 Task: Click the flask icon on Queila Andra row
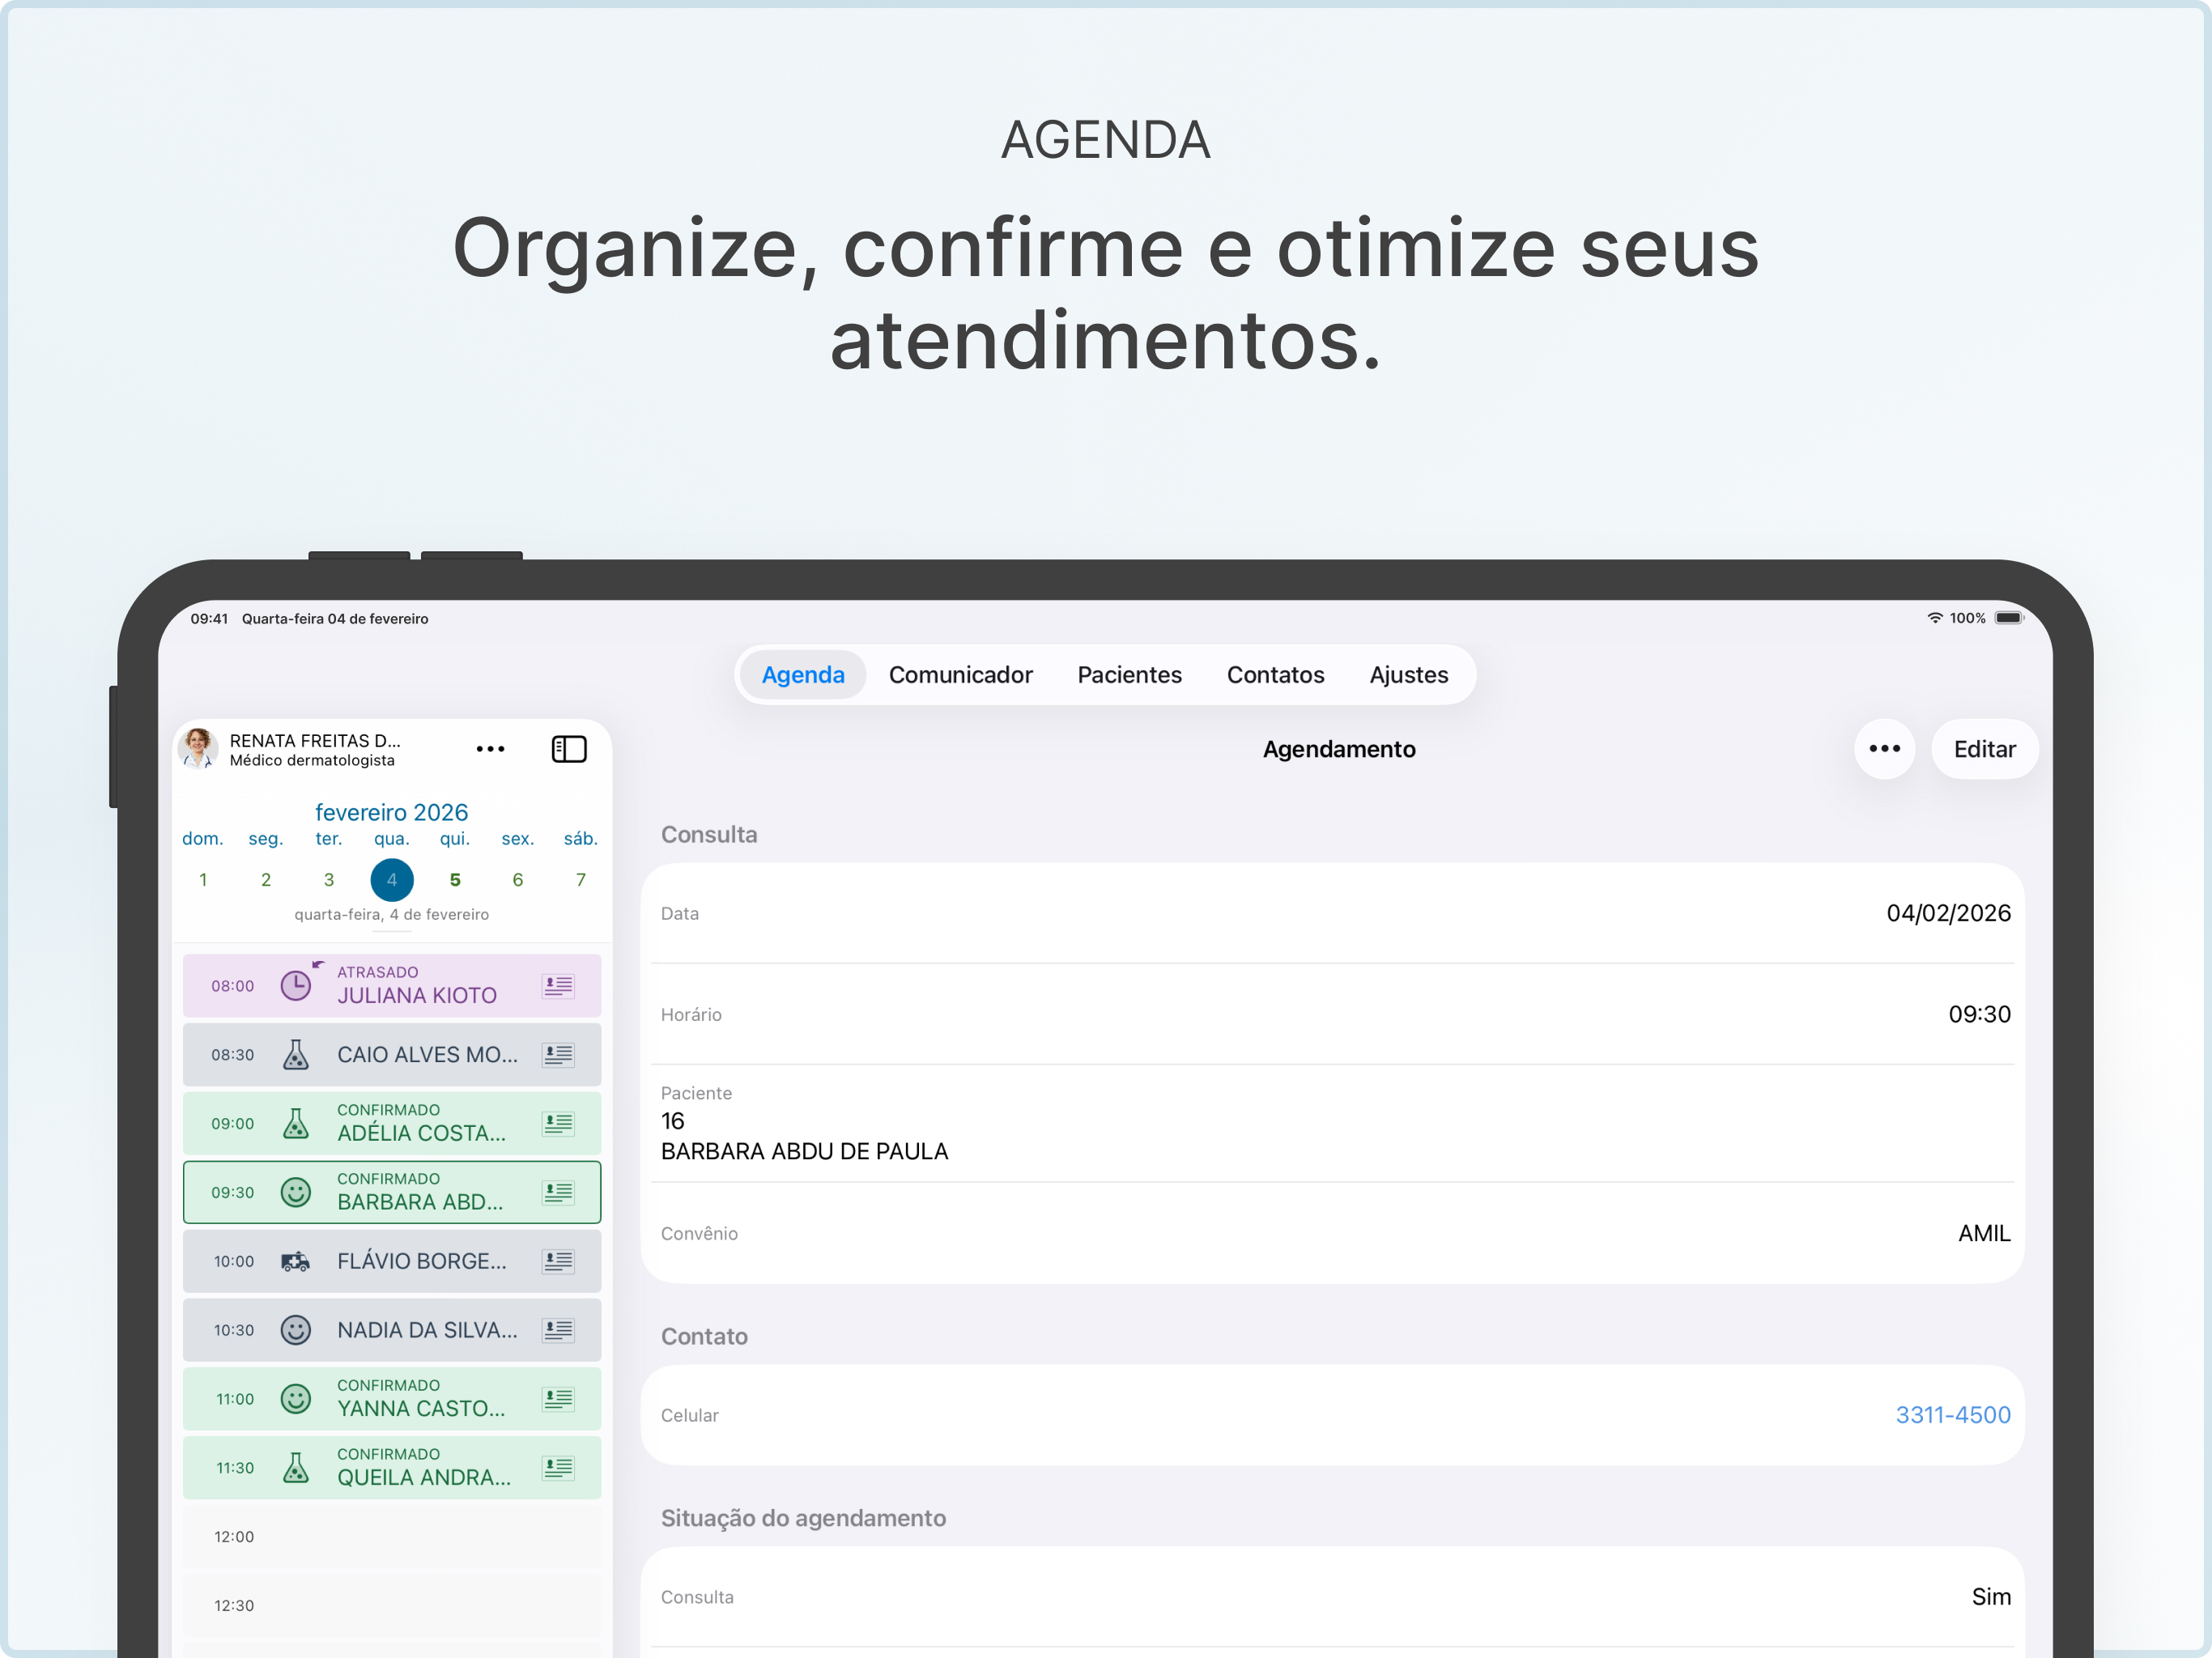(x=296, y=1468)
